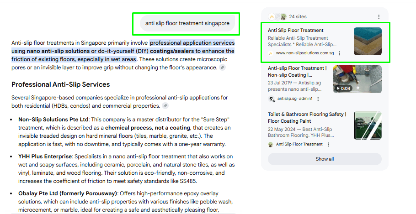This screenshot has height=214, width=416.
Task: Click the Toilet & Bathroom Flooring result thumbnail
Action: point(368,125)
